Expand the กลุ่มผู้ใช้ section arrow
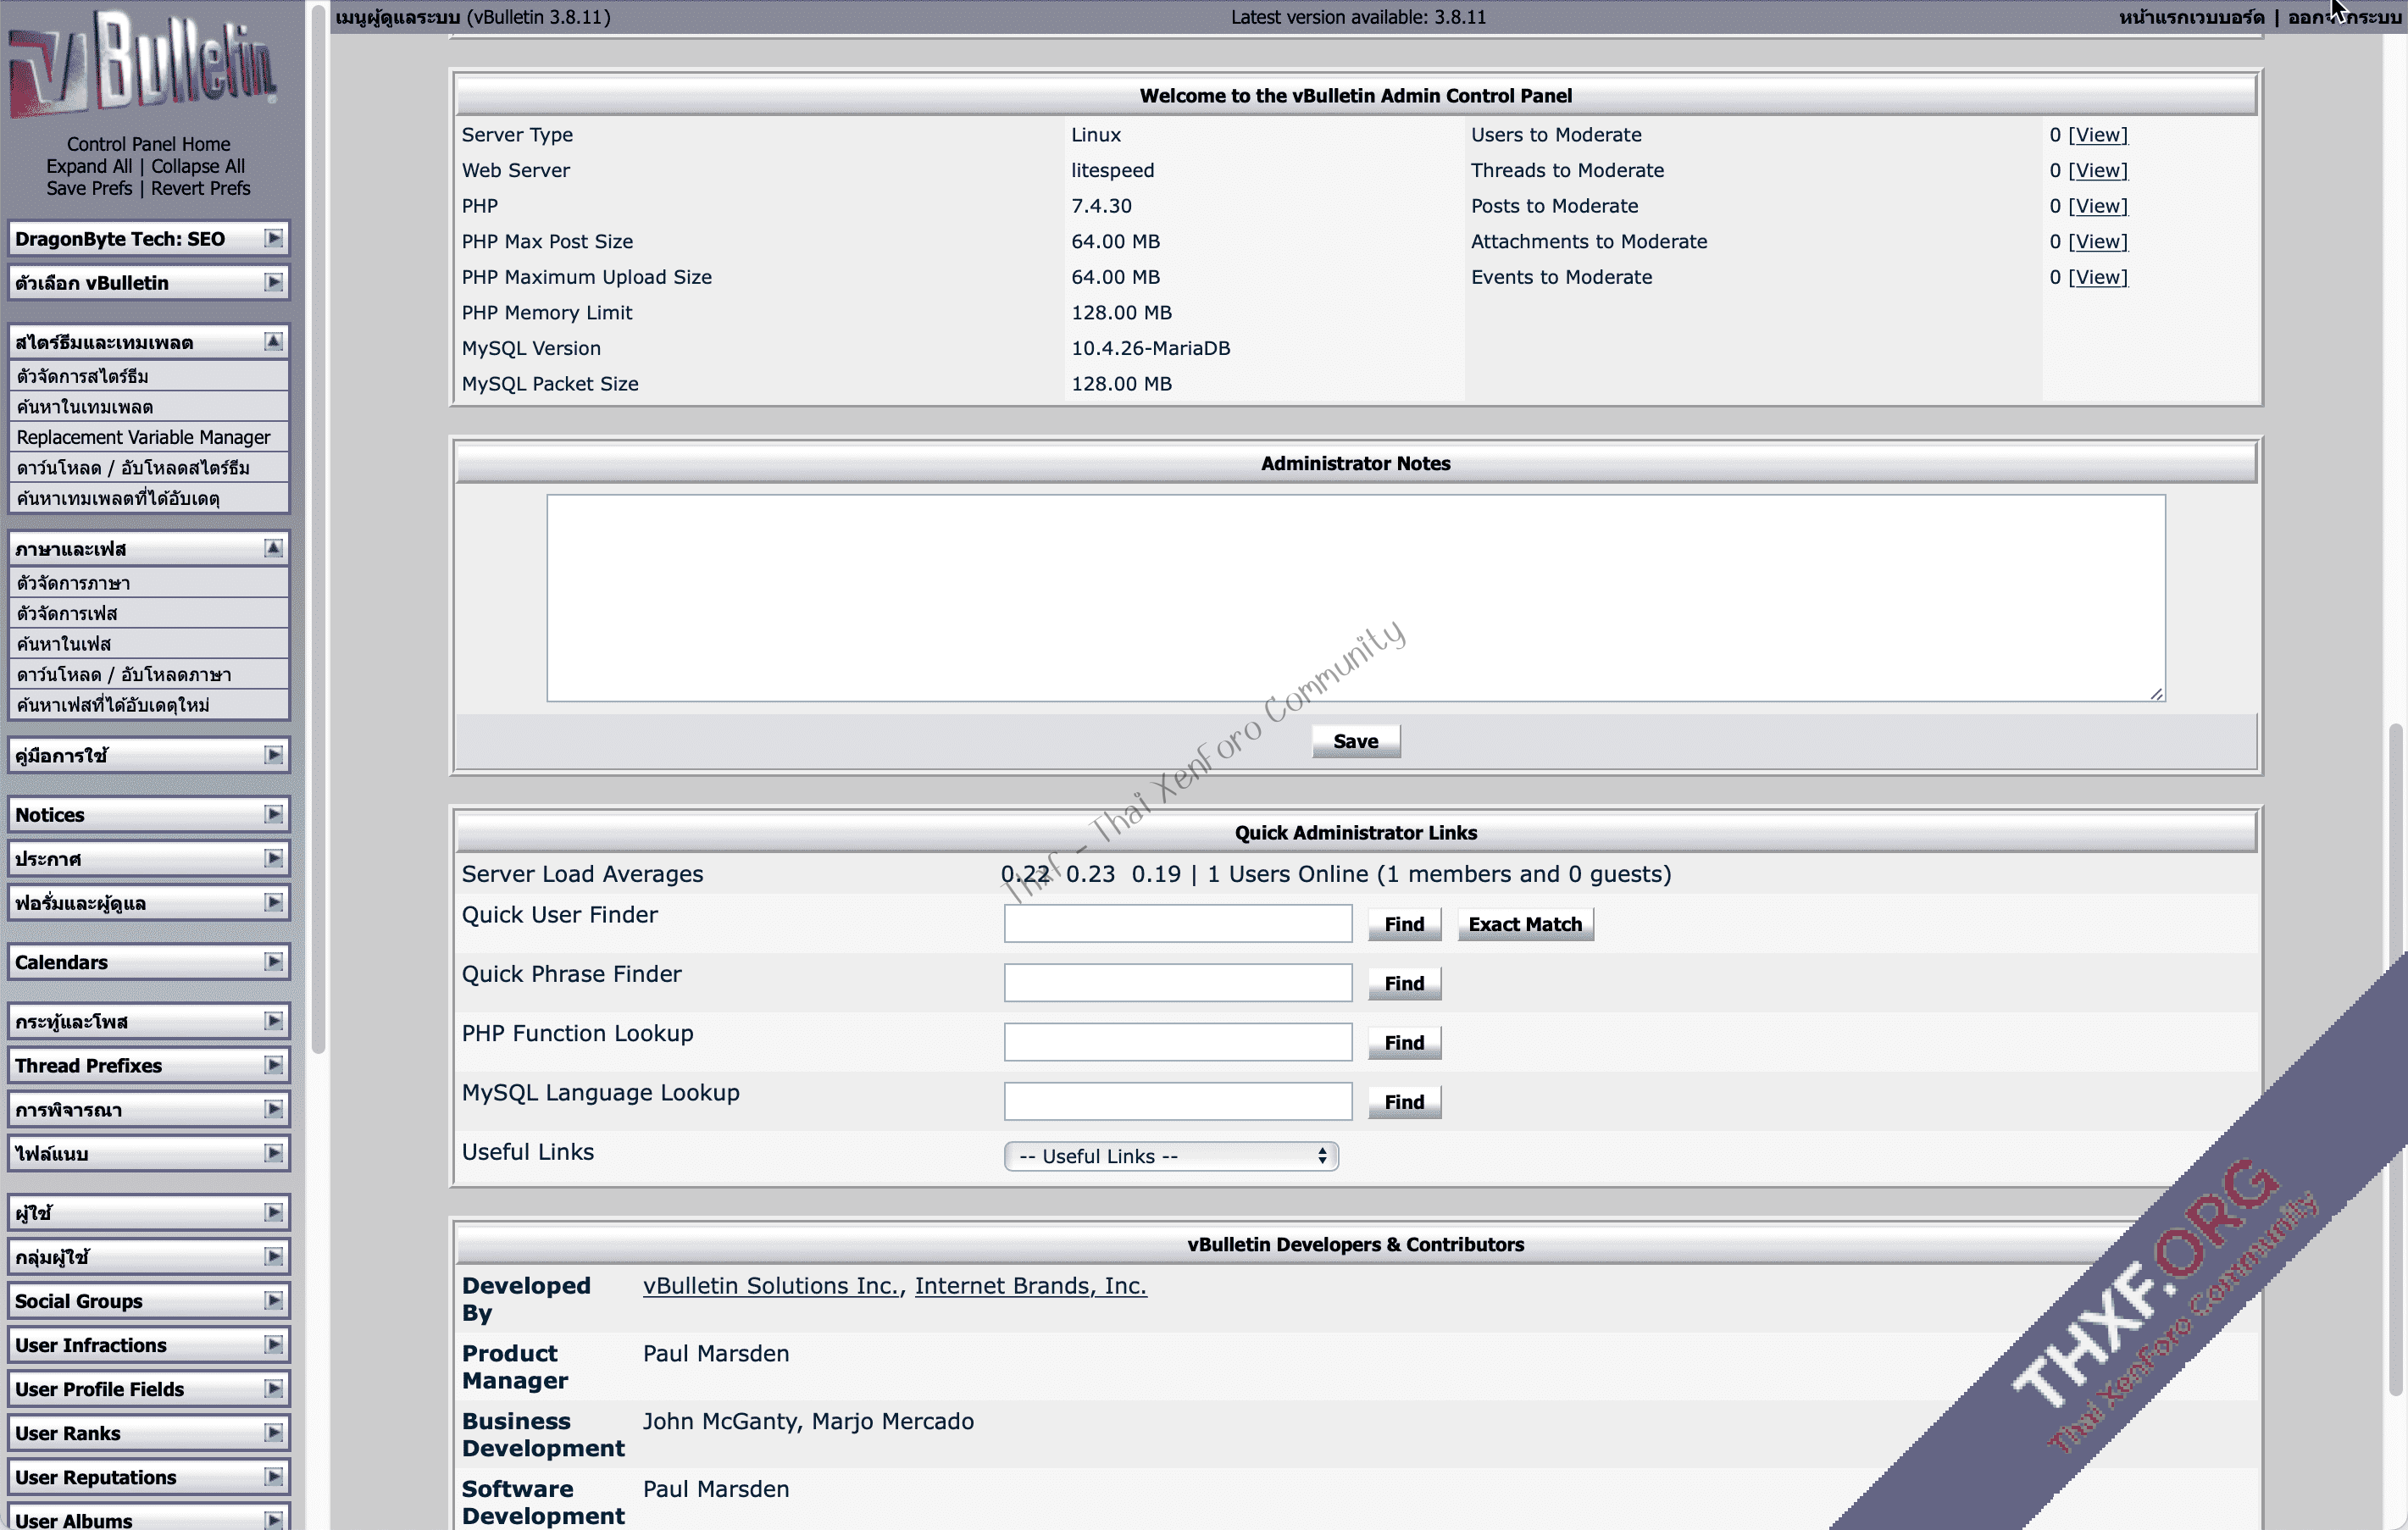 pos(273,1256)
